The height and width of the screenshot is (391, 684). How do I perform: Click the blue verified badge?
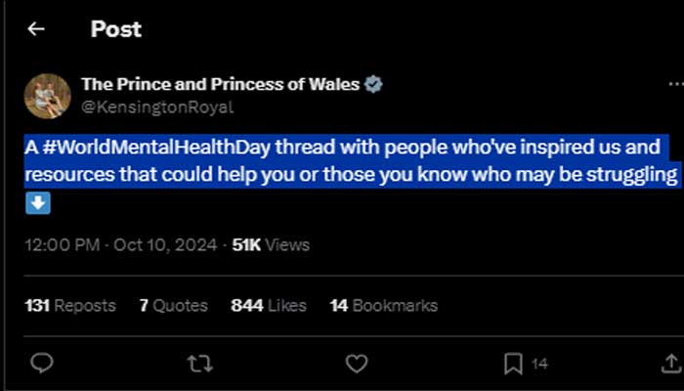pyautogui.click(x=372, y=84)
